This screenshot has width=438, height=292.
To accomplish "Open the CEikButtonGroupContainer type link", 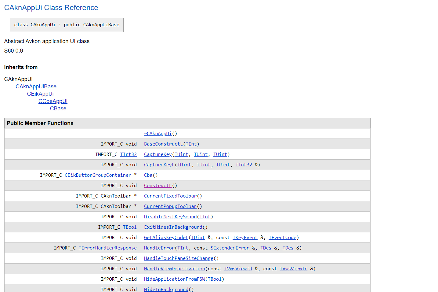I will click(98, 175).
